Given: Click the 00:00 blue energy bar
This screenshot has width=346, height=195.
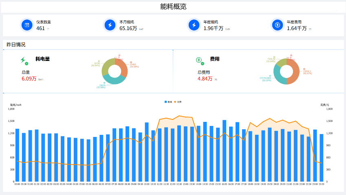Looking at the screenshot, I should [17, 155].
